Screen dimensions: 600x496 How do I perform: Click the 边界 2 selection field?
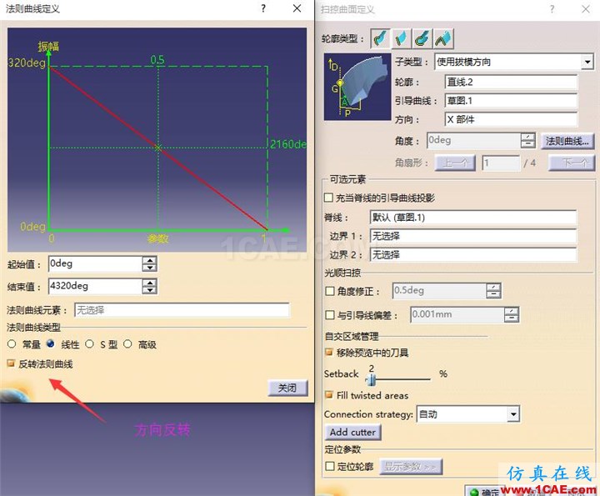[473, 255]
